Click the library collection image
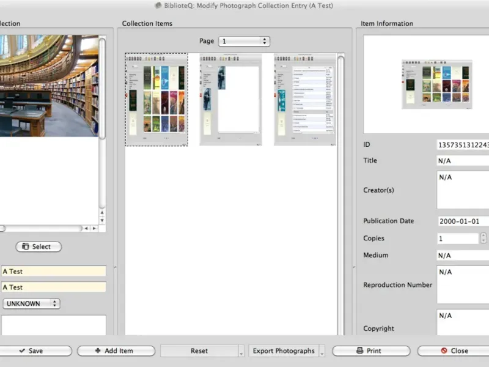The width and height of the screenshot is (489, 367). (x=49, y=85)
